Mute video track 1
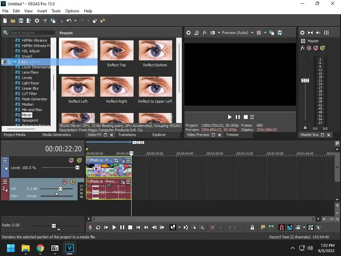The image size is (341, 256). (71, 160)
